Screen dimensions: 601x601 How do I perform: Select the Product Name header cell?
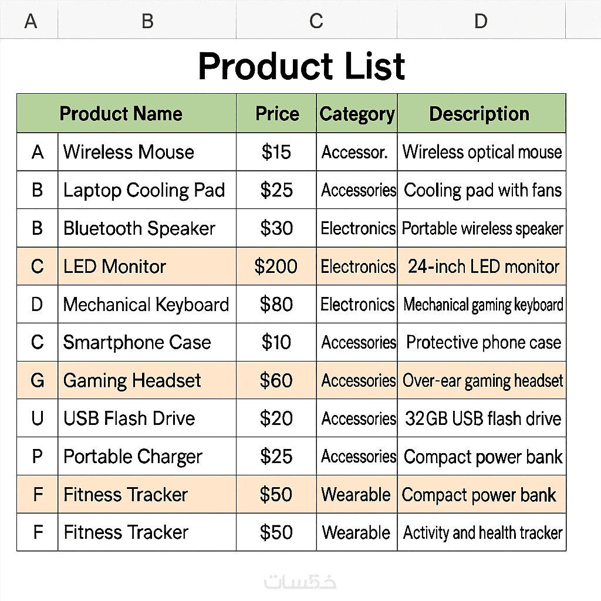(x=121, y=113)
